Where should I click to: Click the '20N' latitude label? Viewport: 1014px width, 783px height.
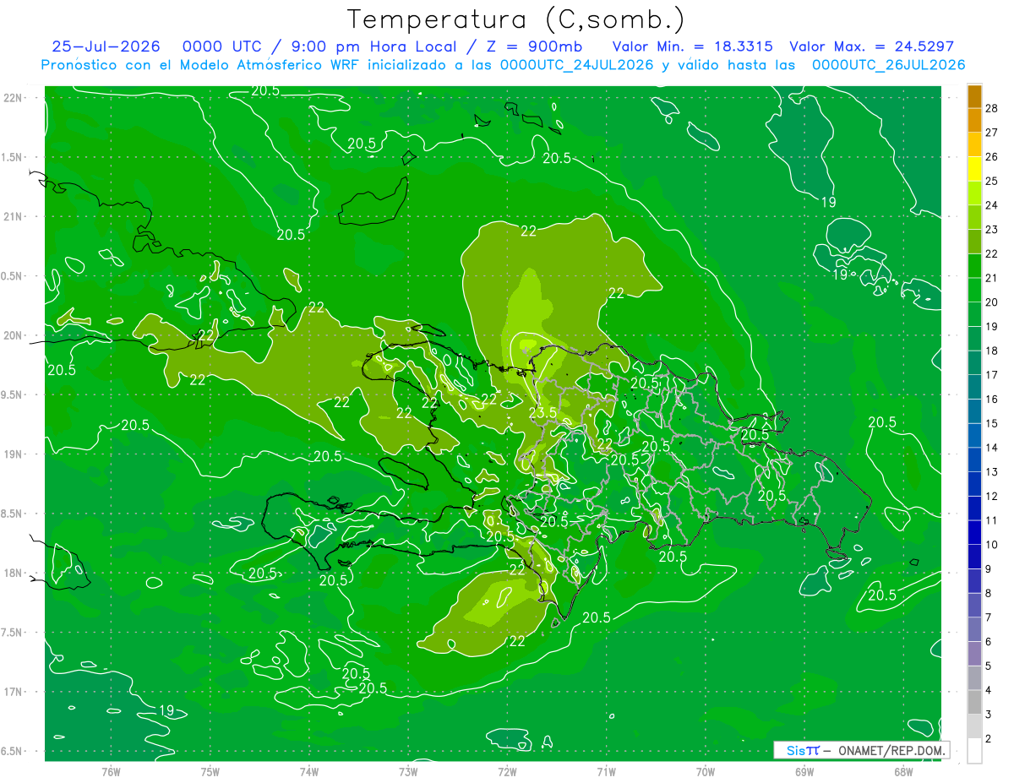click(x=13, y=335)
